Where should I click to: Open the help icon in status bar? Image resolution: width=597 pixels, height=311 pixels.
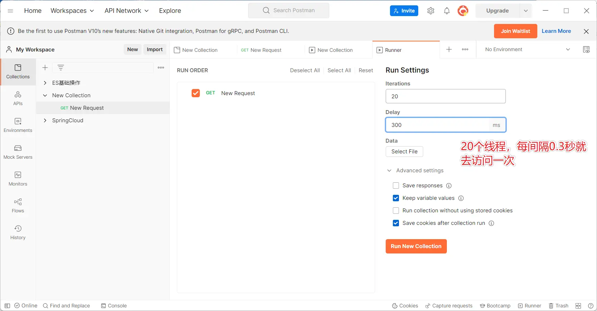[x=591, y=306]
